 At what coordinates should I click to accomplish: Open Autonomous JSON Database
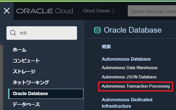click(x=129, y=77)
